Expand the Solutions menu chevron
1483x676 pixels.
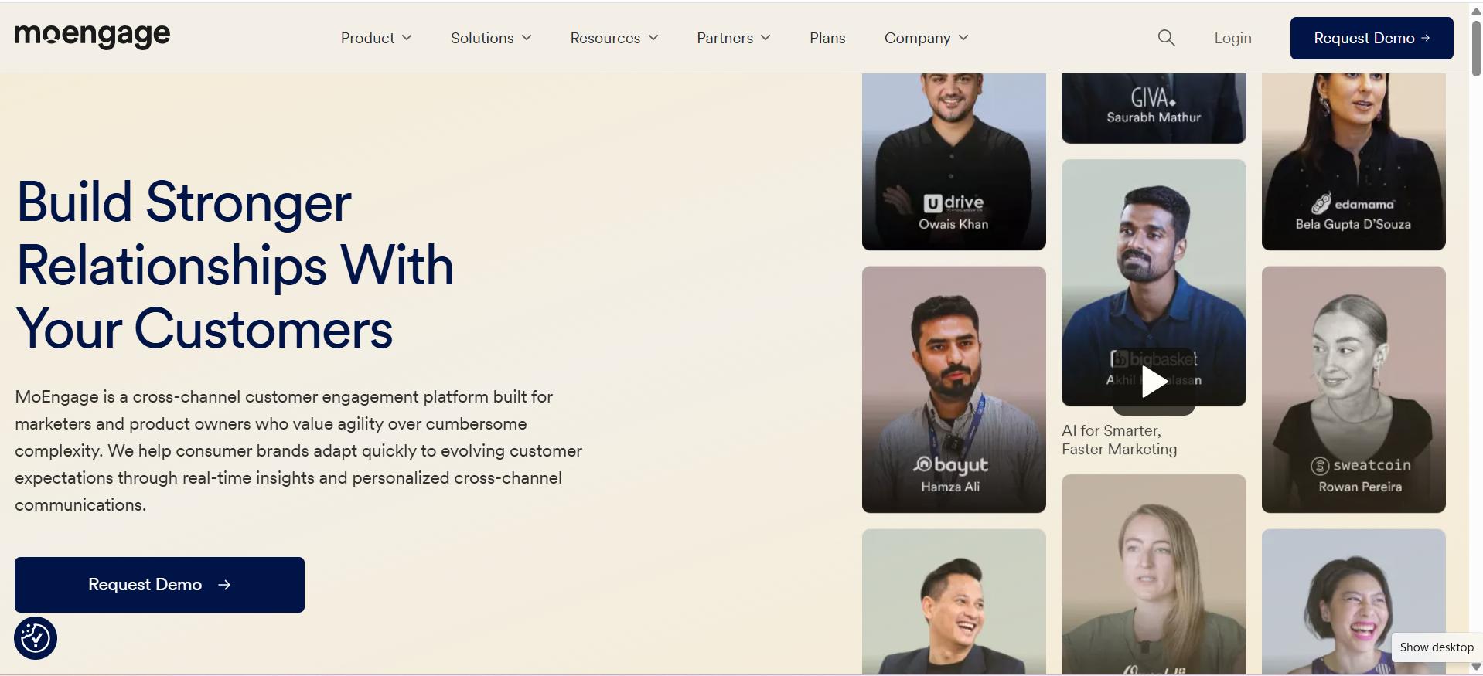pyautogui.click(x=527, y=38)
